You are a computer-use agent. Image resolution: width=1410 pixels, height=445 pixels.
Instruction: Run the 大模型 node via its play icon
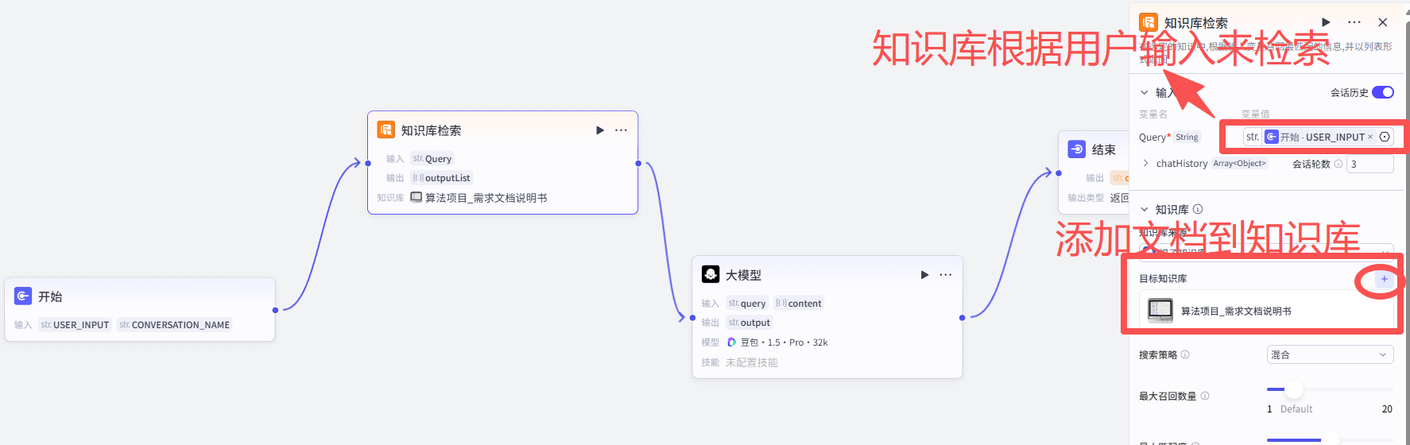coord(924,275)
